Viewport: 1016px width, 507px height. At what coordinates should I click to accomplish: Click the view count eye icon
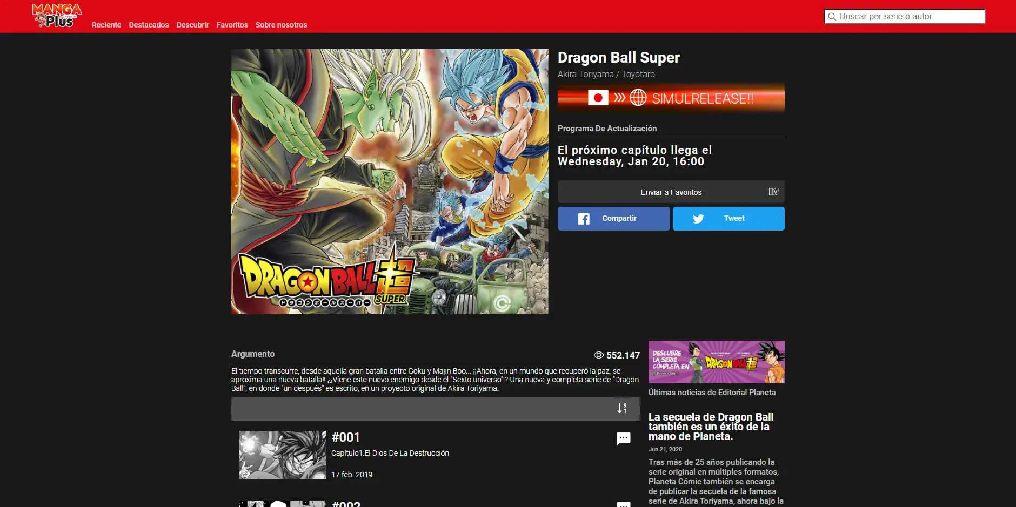(599, 355)
